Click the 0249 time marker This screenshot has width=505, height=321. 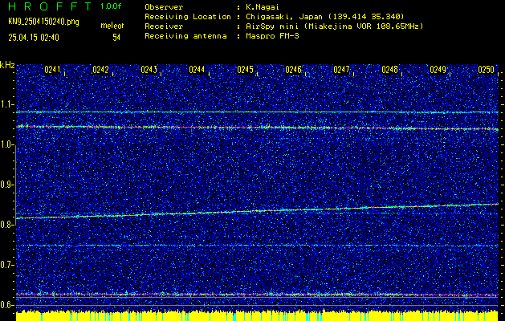coord(438,70)
